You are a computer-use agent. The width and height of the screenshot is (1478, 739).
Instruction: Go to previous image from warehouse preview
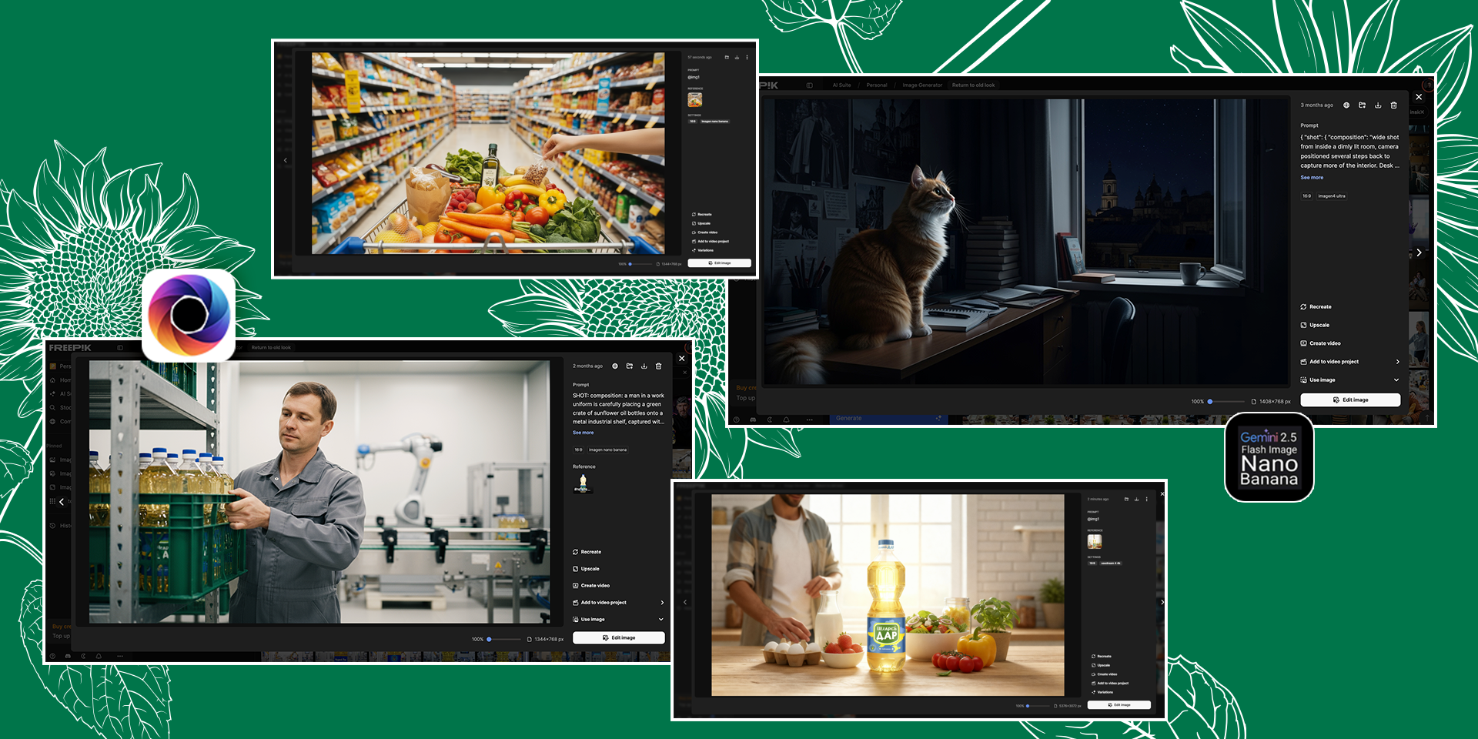click(62, 501)
